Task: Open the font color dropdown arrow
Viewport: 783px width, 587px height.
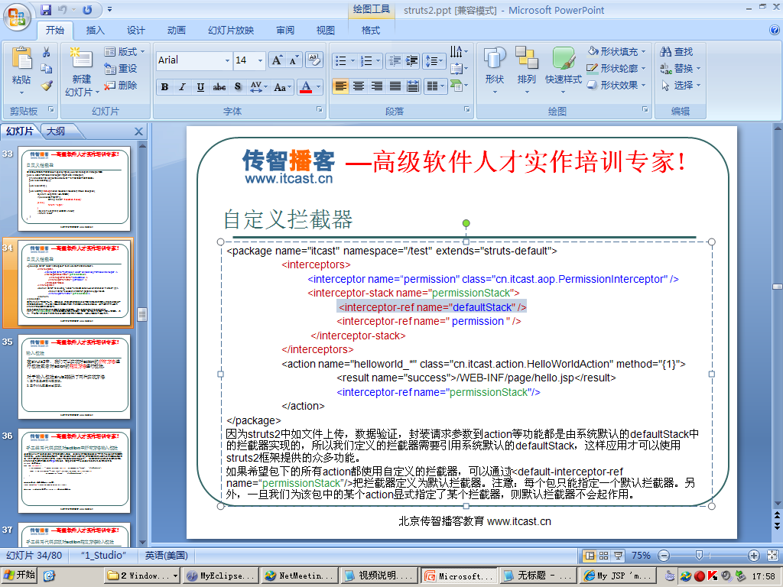Action: click(x=318, y=87)
